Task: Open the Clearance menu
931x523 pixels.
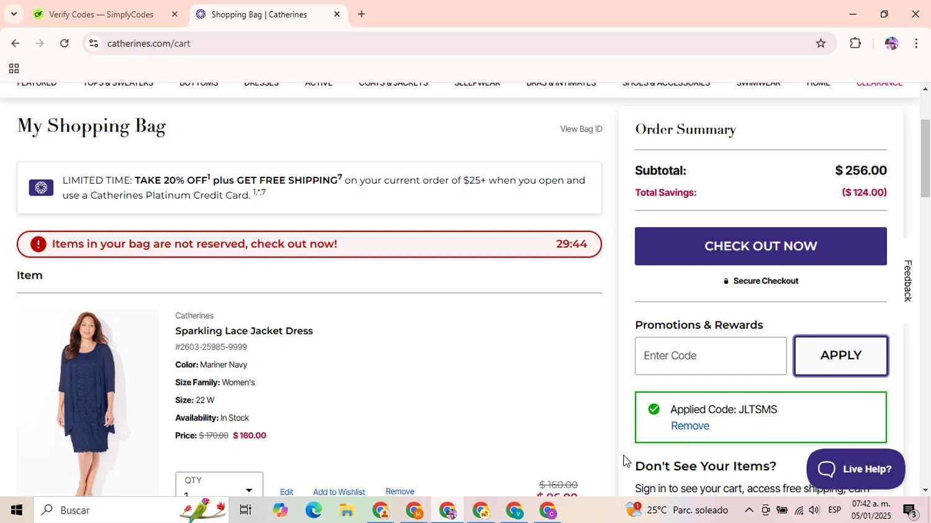Action: (879, 83)
